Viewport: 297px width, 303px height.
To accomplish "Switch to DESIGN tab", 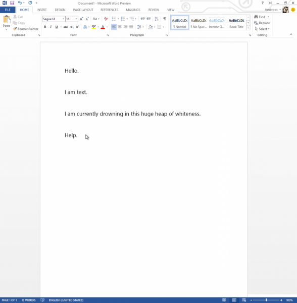I will click(x=60, y=10).
